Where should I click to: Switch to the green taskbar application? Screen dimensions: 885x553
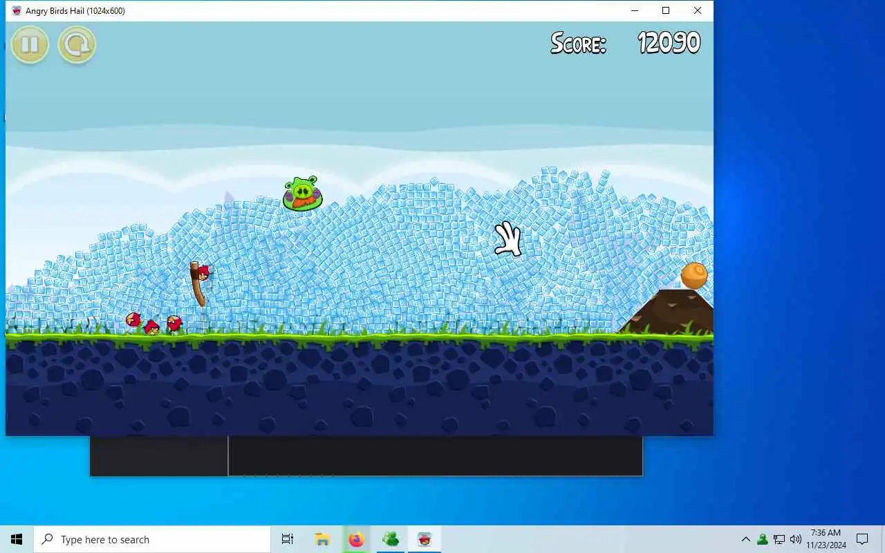click(390, 539)
